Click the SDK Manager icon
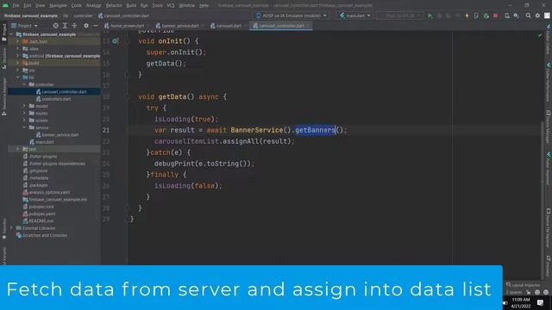 (516, 15)
